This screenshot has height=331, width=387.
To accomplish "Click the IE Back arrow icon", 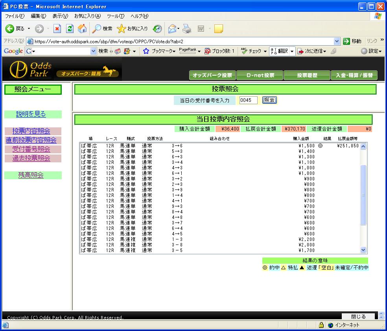I will click(x=10, y=29).
